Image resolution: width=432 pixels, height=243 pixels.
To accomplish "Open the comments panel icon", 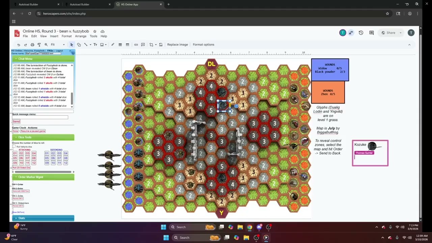I will tap(372, 33).
